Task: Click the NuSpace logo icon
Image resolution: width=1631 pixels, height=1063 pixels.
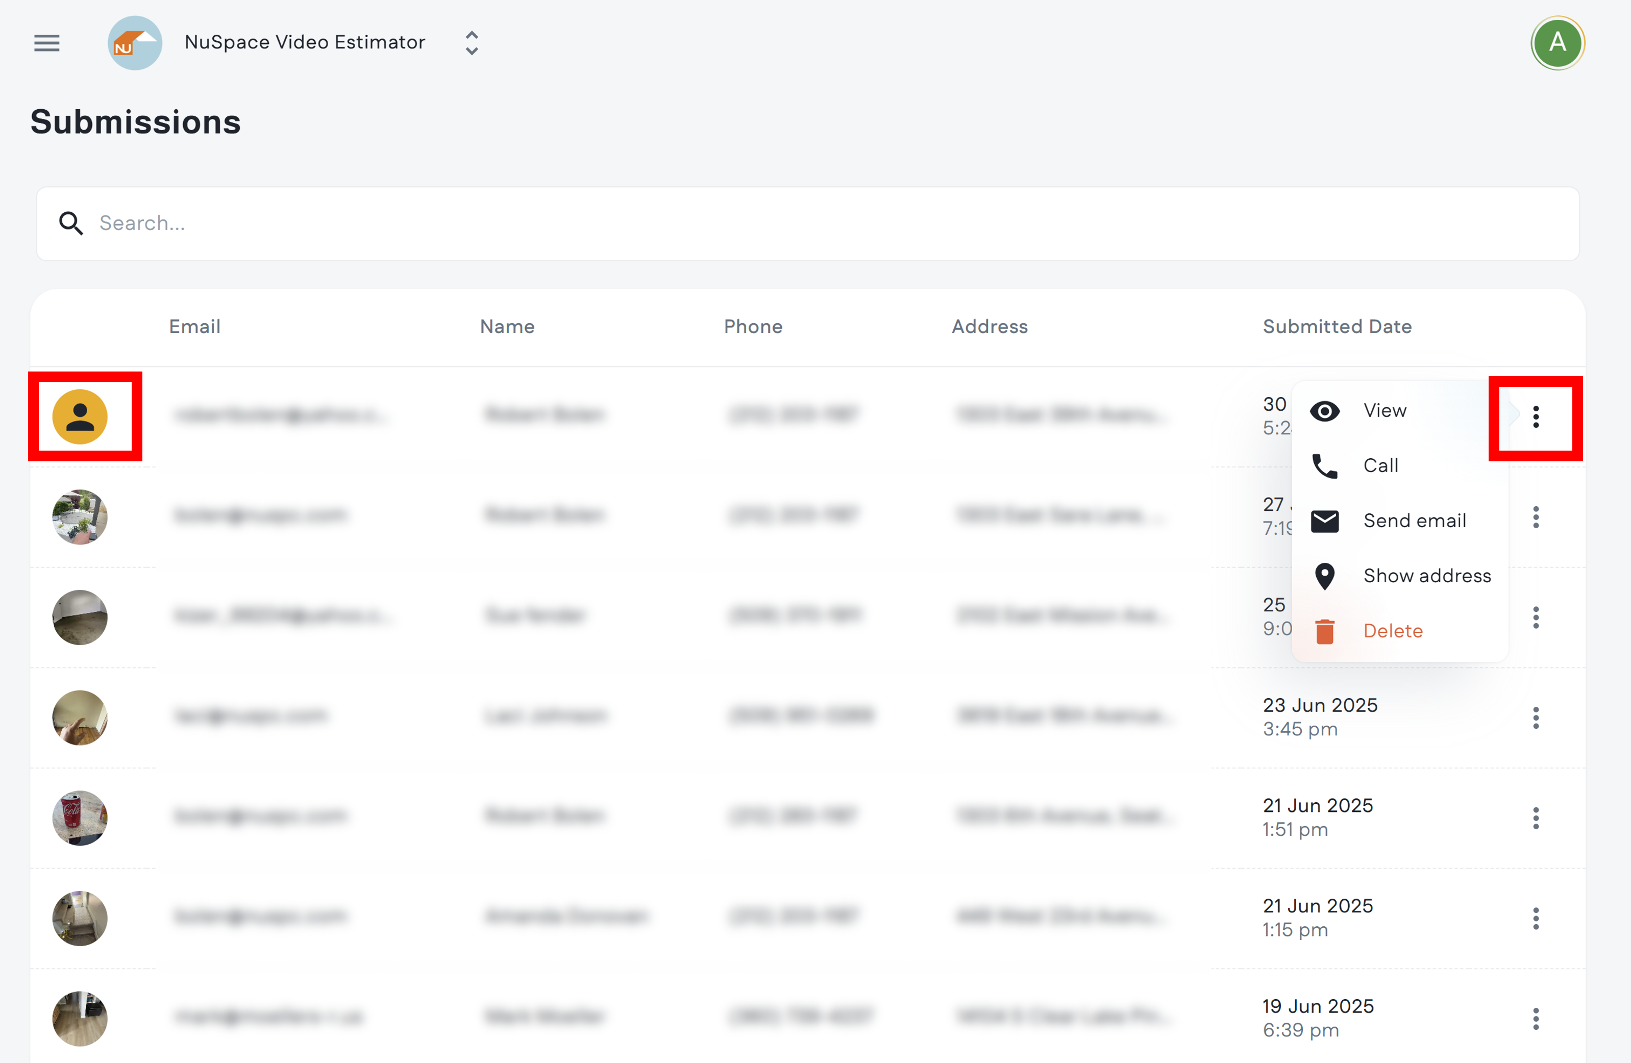Action: pyautogui.click(x=135, y=42)
